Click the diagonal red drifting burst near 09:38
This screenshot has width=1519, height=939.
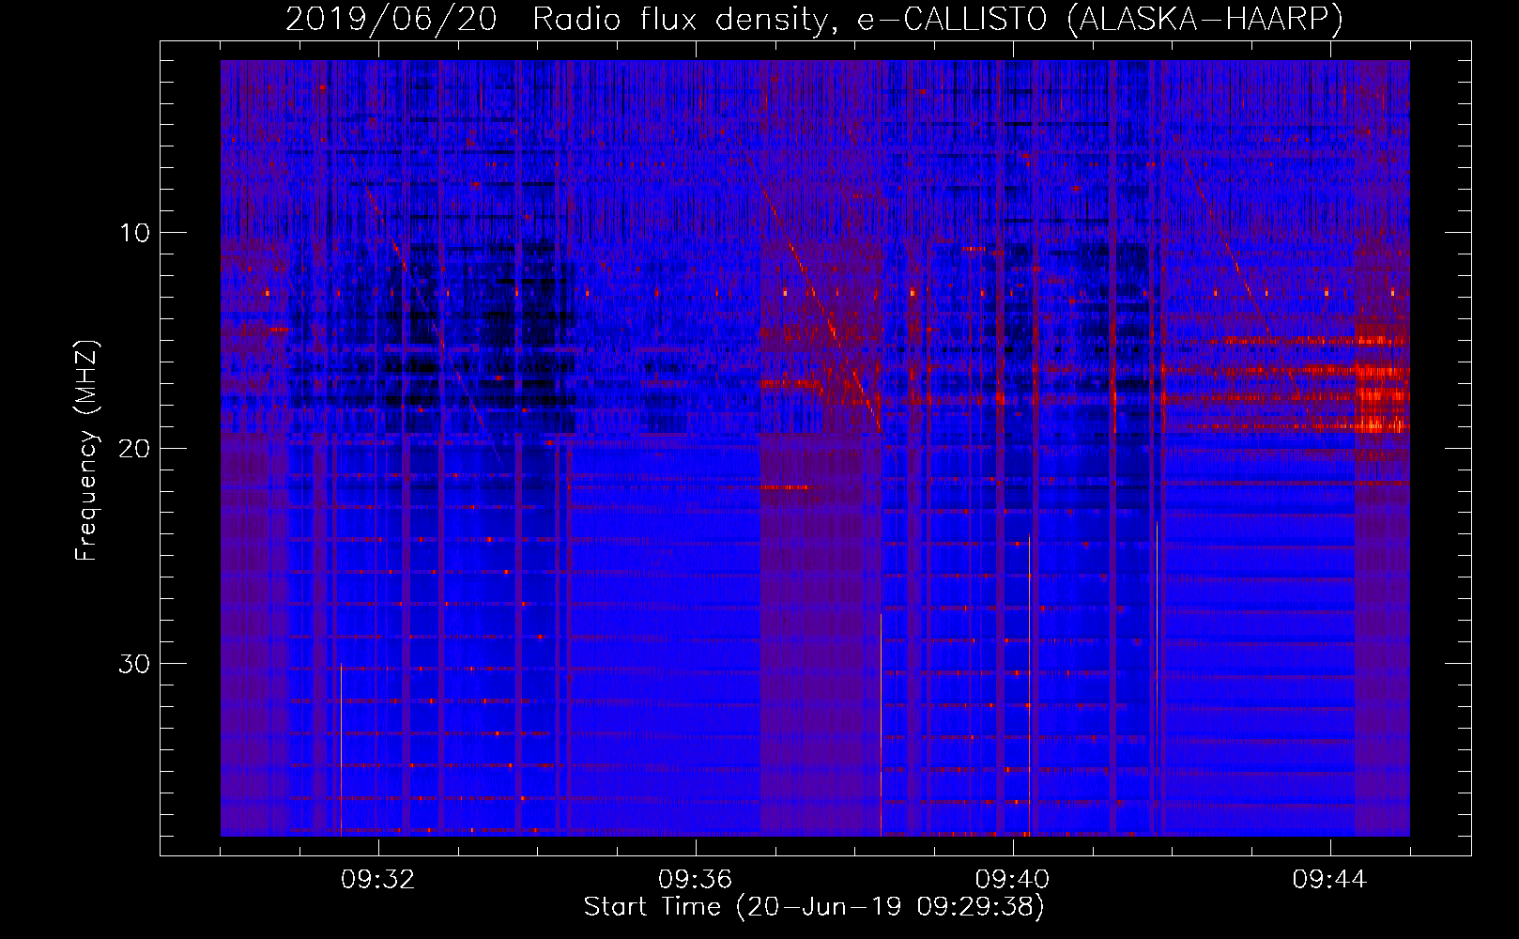click(x=823, y=310)
